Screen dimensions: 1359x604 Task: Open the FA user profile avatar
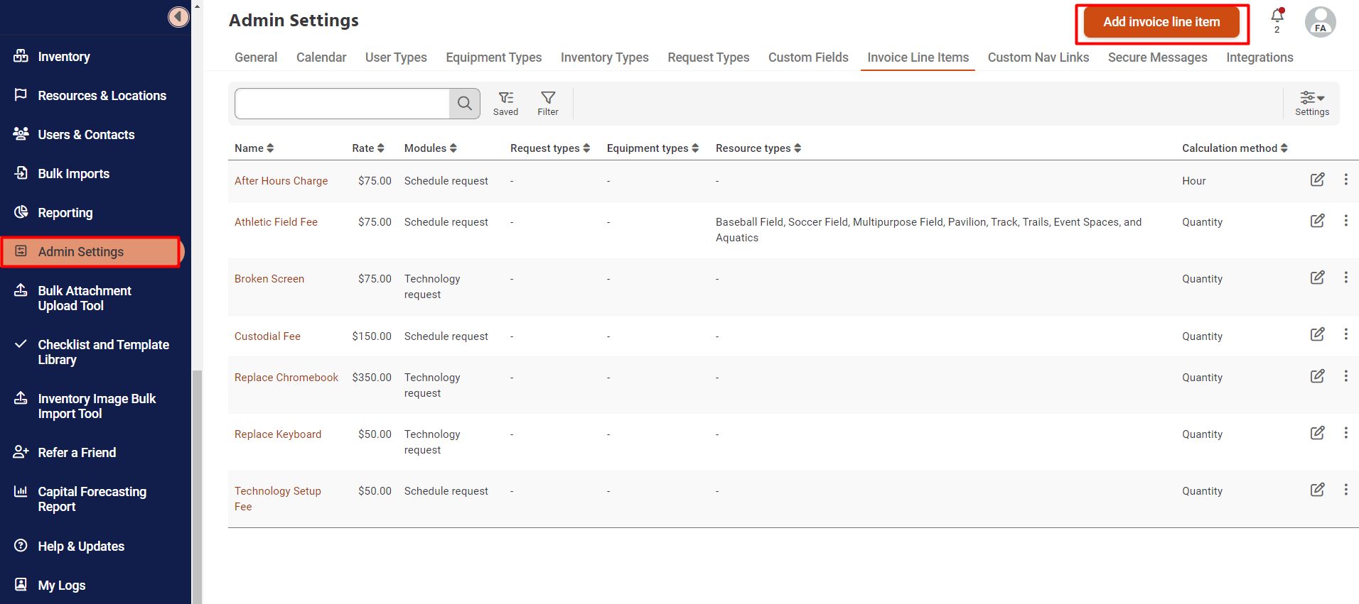[x=1320, y=21]
